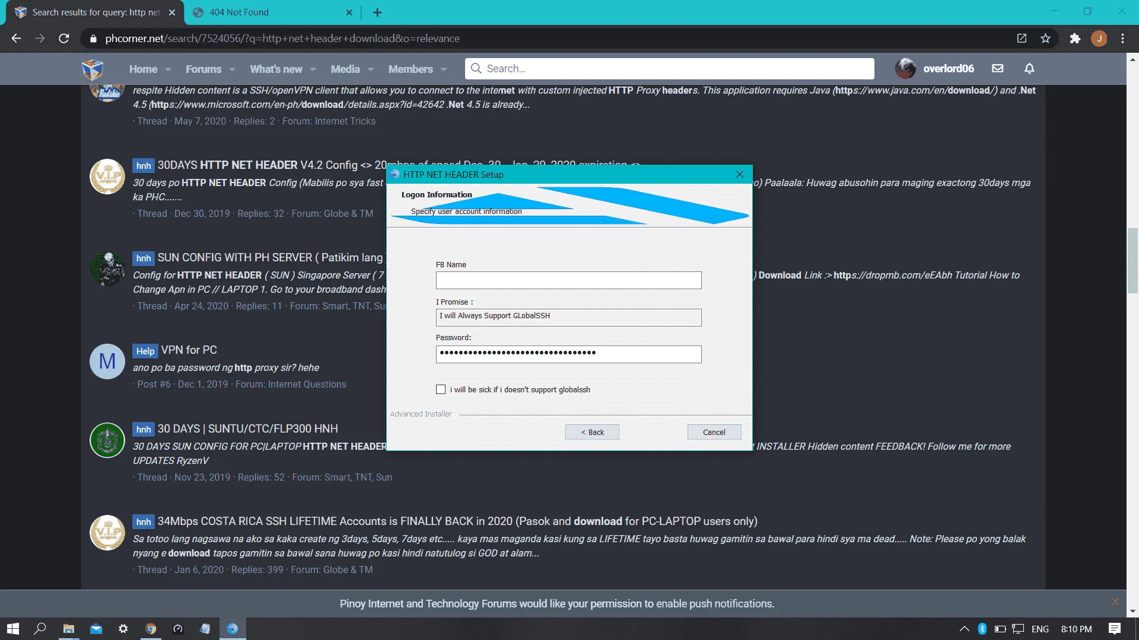Open Internet Questions forum link
Image resolution: width=1139 pixels, height=640 pixels.
tap(307, 384)
